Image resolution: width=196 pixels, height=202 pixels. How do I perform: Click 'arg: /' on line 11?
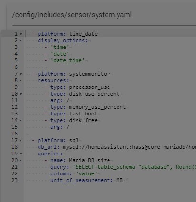[59, 100]
